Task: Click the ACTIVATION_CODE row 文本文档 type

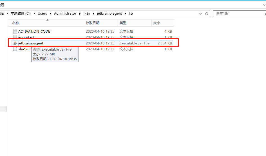Action: tap(126, 31)
